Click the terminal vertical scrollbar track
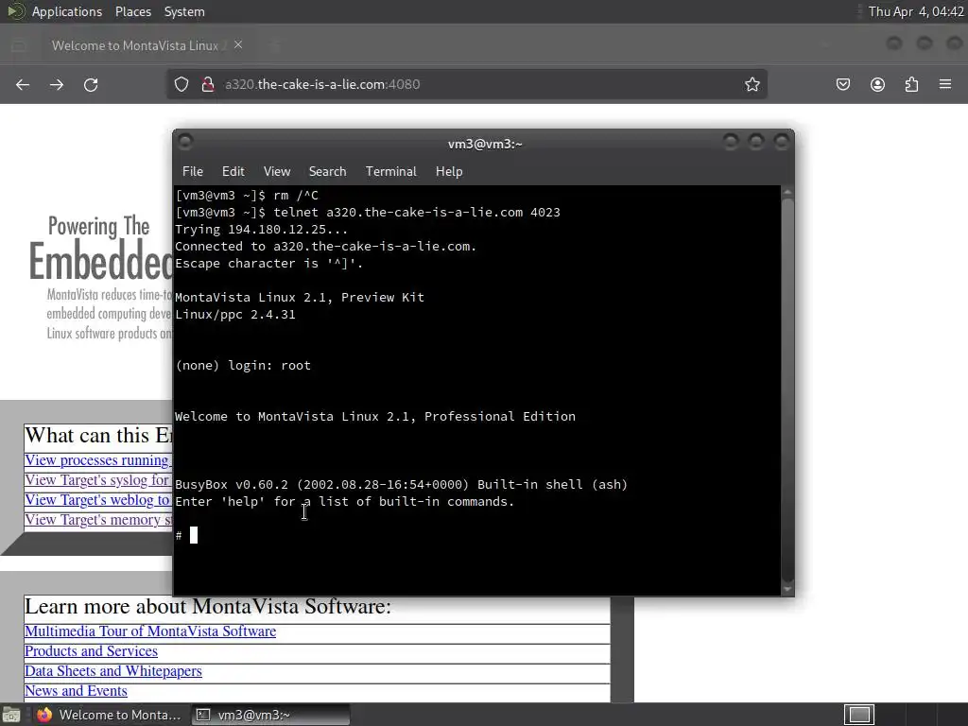968x726 pixels. coord(787,390)
